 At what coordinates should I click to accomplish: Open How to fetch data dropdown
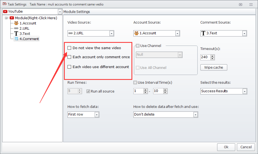pos(97,114)
